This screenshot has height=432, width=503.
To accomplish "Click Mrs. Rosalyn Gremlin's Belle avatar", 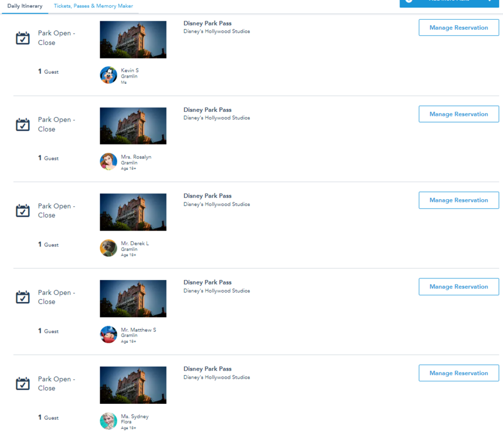I will (x=109, y=161).
